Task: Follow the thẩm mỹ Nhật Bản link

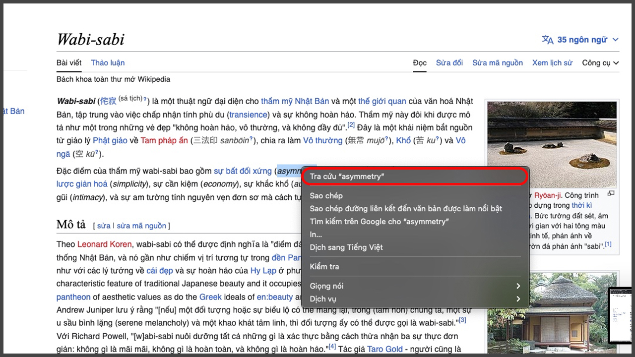Action: click(295, 101)
